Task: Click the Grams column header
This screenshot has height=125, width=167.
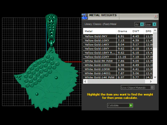Action: (124, 31)
